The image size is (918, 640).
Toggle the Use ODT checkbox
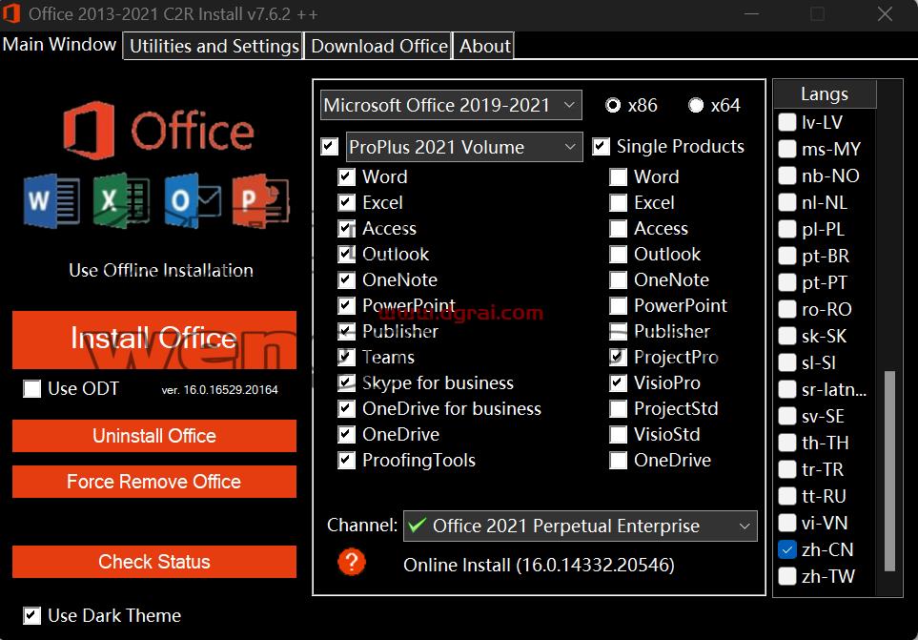point(32,388)
